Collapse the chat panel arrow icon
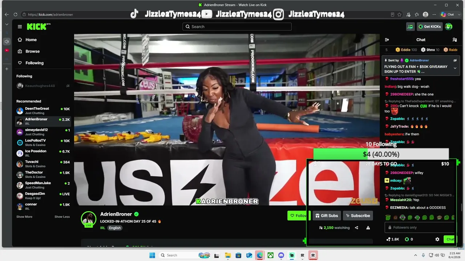Image resolution: width=465 pixels, height=261 pixels. [387, 40]
